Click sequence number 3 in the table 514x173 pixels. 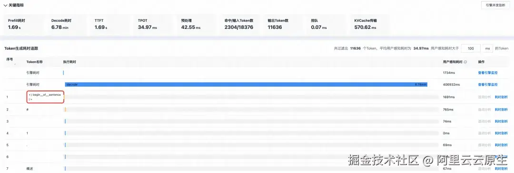click(x=7, y=121)
